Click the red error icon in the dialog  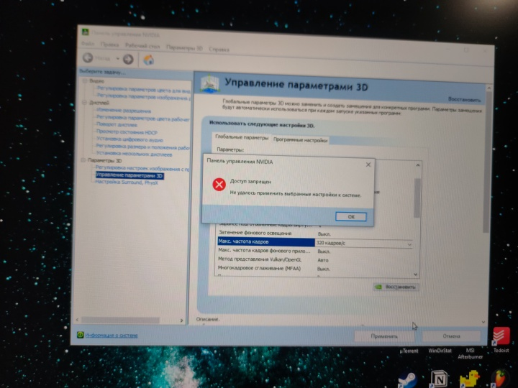[219, 185]
